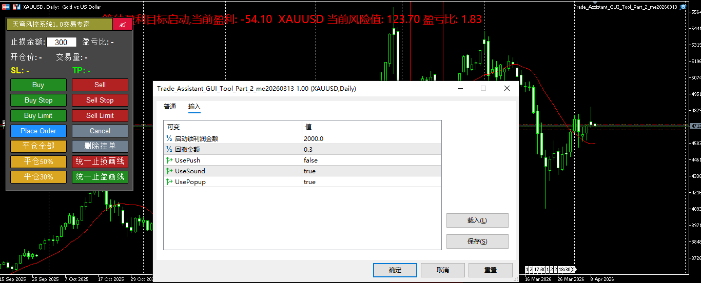Click the ½ icon beside 回撤金额
Screen dimensions: 701x283
169,149
